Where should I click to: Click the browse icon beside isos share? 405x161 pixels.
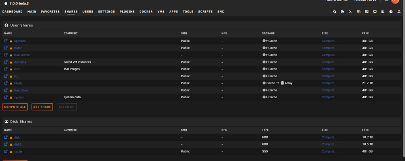(x=6, y=69)
